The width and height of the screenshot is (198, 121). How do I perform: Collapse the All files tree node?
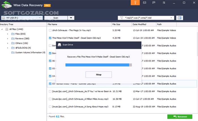pos(2,29)
